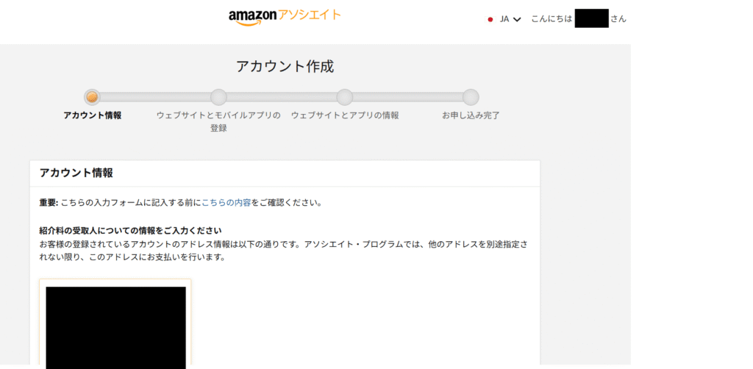Screen dimensions: 753x369
Task: Click the red Japan flag dot icon
Action: [490, 19]
